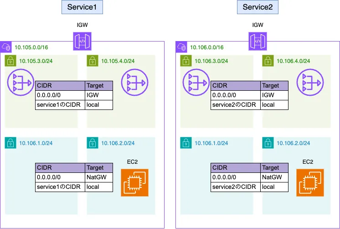This screenshot has width=340, height=229.
Task: Click the Service1 internet gateway icon
Action: [82, 41]
